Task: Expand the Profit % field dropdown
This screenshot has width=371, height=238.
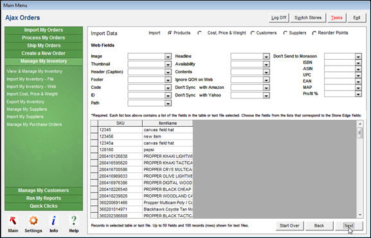Action: coord(358,94)
